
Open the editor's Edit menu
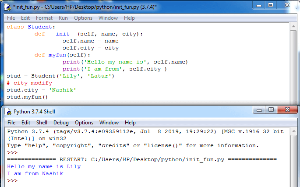pyautogui.click(x=25, y=18)
